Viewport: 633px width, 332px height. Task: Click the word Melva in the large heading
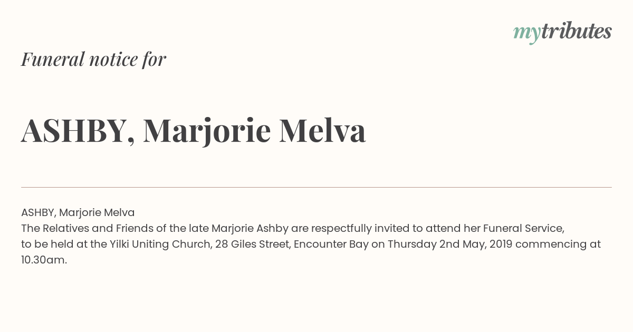[322, 130]
